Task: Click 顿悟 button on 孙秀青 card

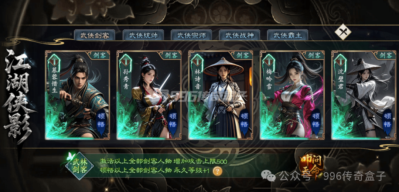Action: 173,121
